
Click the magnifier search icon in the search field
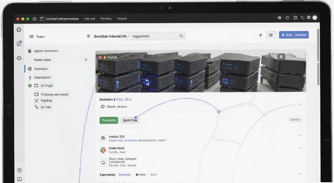pos(181,36)
